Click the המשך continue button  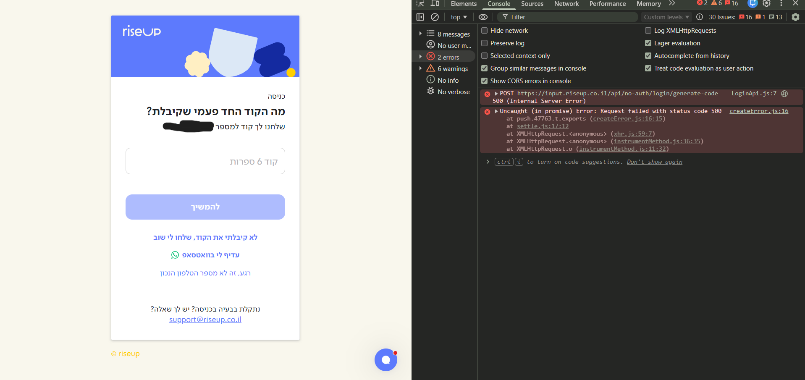(205, 207)
